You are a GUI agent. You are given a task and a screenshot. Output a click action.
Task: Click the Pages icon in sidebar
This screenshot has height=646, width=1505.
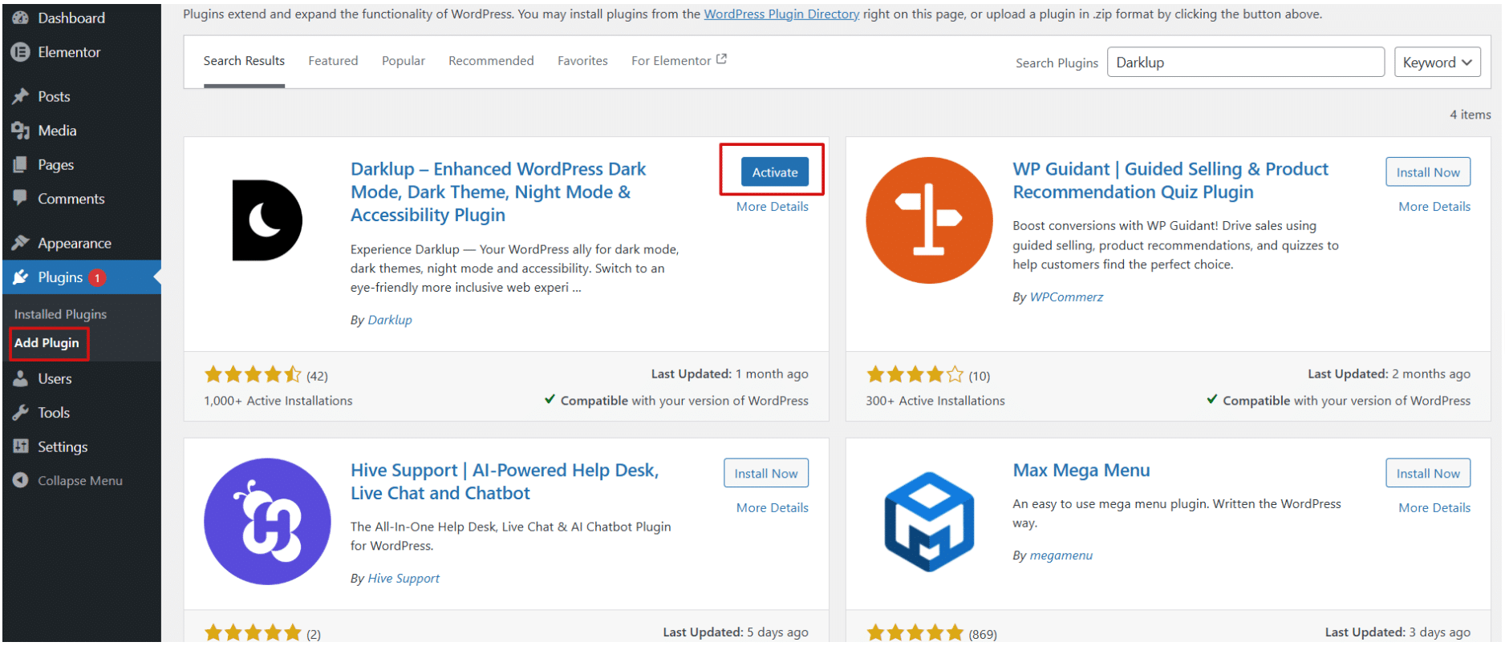click(x=21, y=165)
